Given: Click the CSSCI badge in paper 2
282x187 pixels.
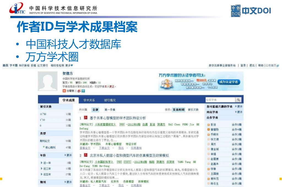Looking at the screenshot, I should [127, 162].
